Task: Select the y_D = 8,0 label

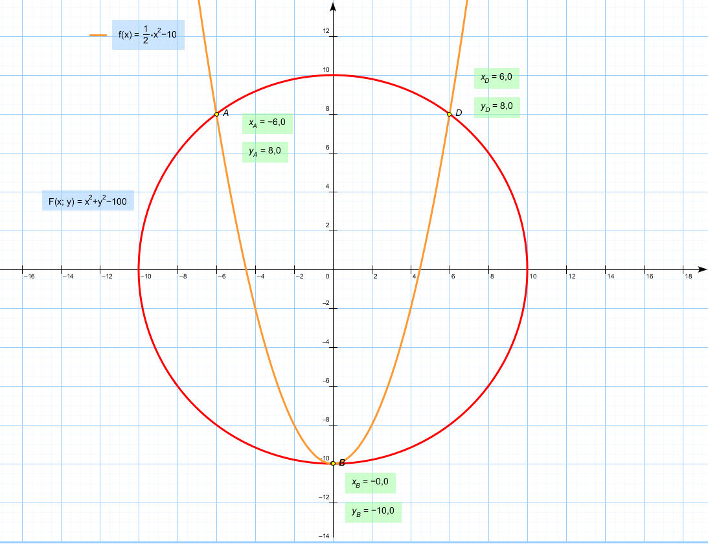Action: [496, 107]
